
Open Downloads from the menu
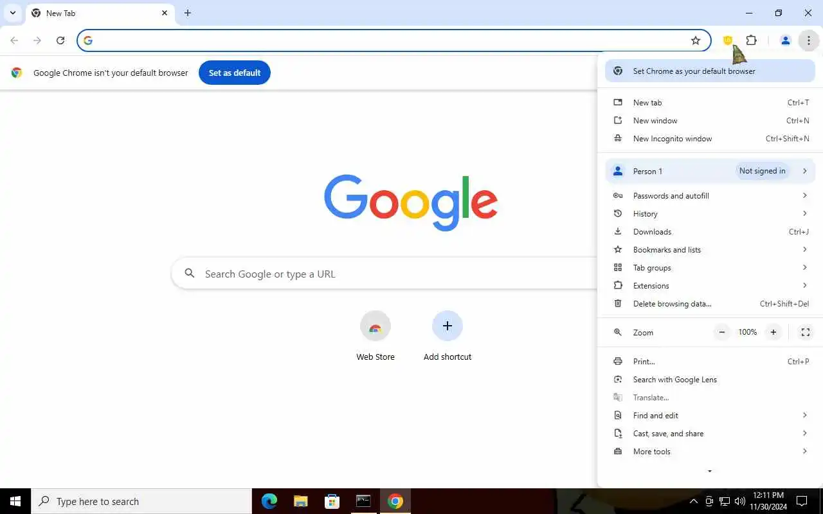710,232
